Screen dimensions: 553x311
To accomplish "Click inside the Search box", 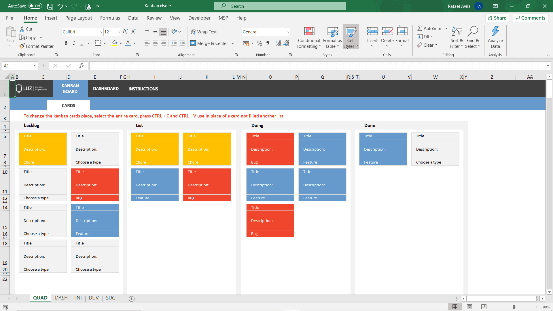I will (279, 6).
